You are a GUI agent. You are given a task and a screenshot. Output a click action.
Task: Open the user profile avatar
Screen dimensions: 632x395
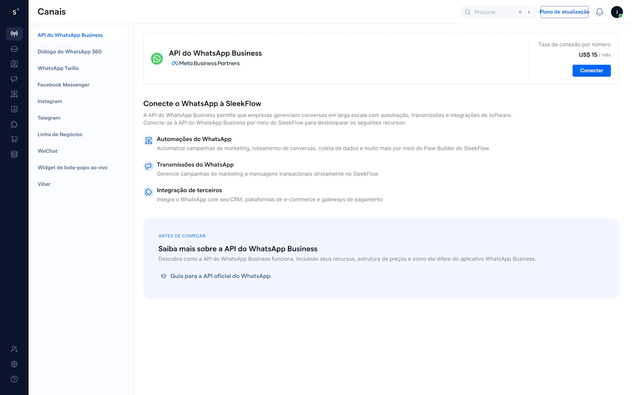coord(617,12)
